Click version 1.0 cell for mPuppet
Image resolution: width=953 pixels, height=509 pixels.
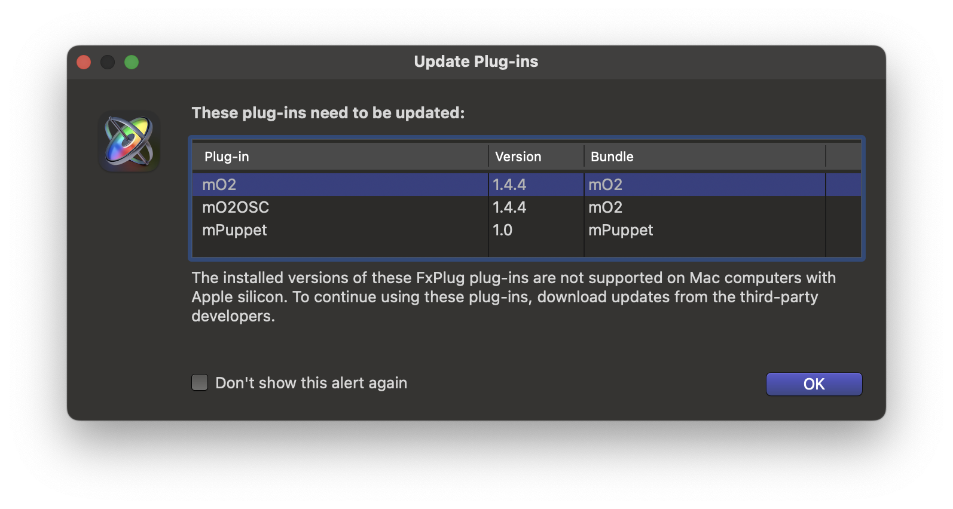(x=502, y=230)
